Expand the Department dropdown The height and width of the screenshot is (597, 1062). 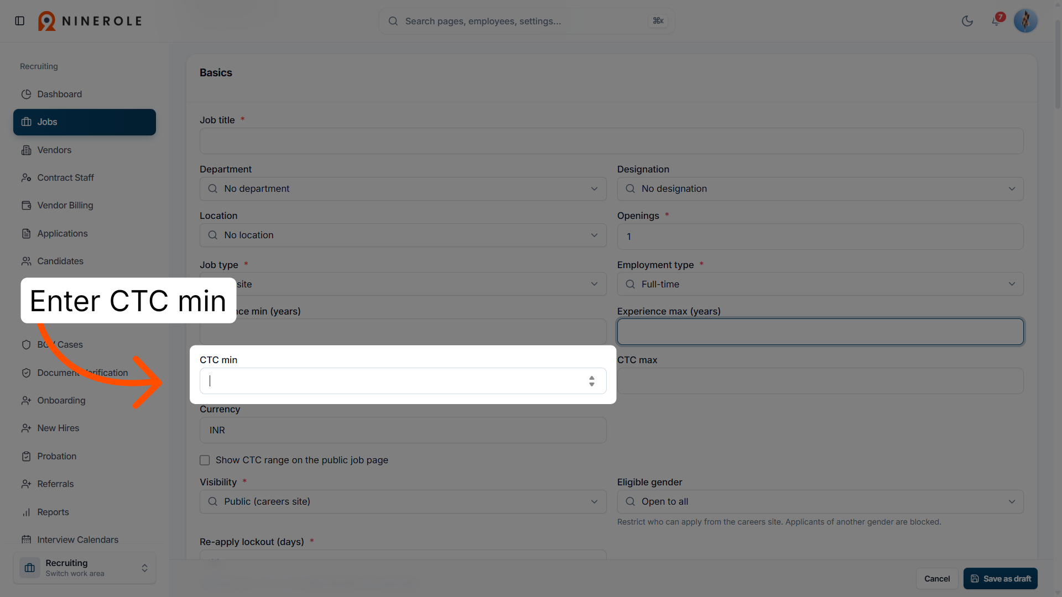coord(403,188)
